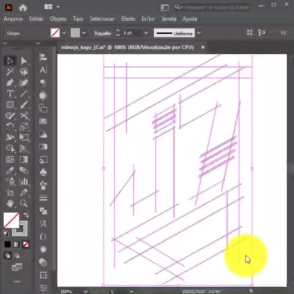Reset to default fill and stroke
Image resolution: width=294 pixels, height=294 pixels.
[x=6, y=234]
